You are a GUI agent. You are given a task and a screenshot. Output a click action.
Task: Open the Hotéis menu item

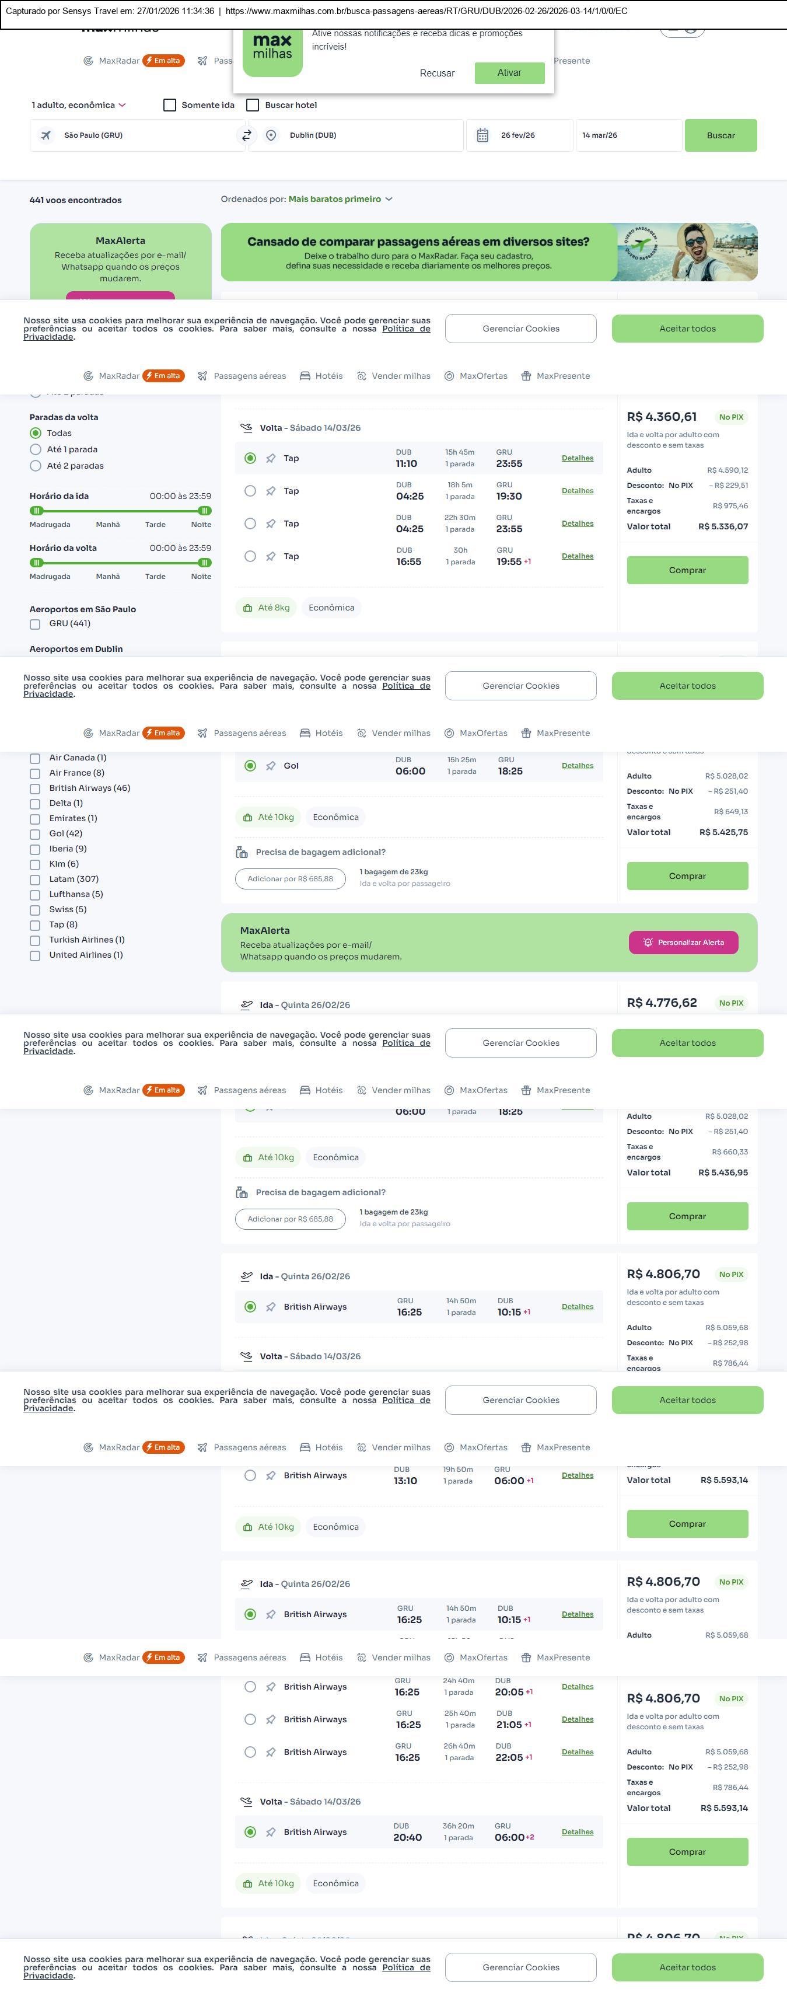coord(321,376)
